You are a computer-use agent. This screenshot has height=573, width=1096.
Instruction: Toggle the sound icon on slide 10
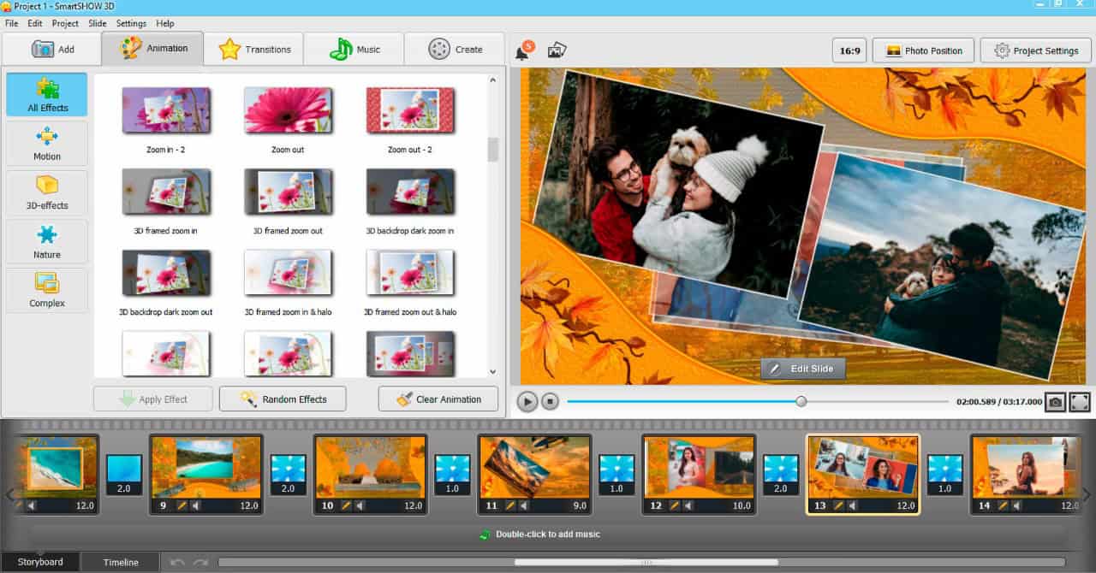pyautogui.click(x=359, y=505)
